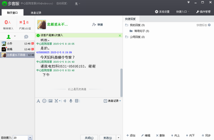The image size is (214, 140).
Task: Click 同步 to sync quick replies
Action: [206, 135]
